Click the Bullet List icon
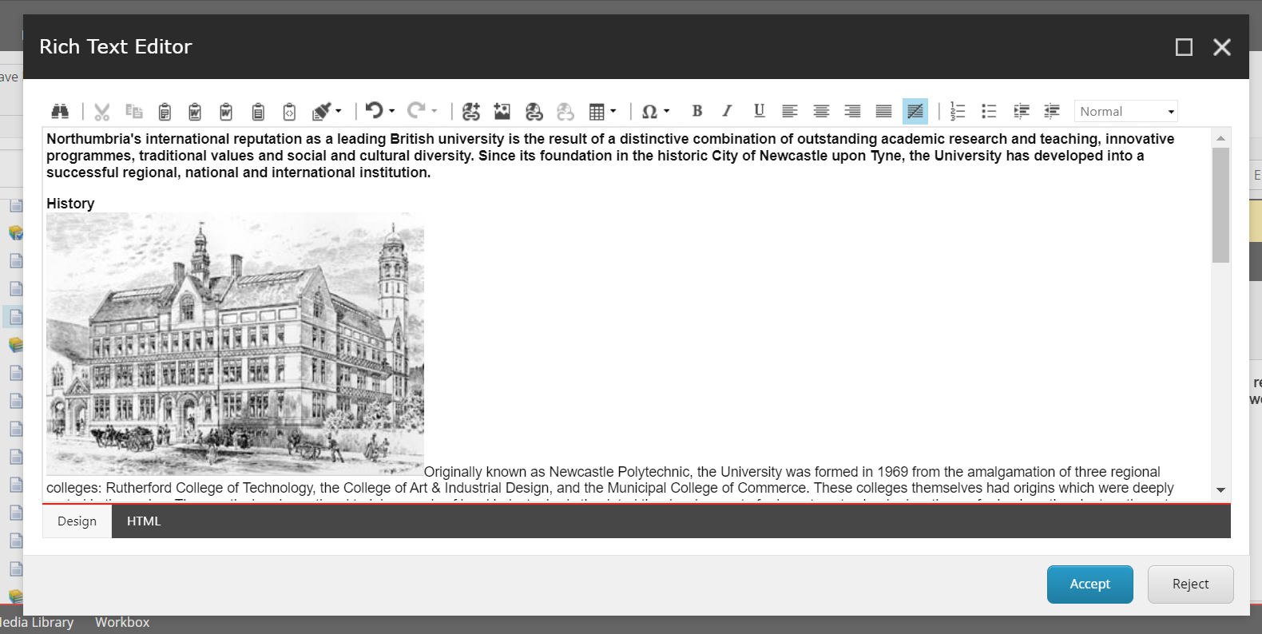The image size is (1262, 634). click(989, 111)
